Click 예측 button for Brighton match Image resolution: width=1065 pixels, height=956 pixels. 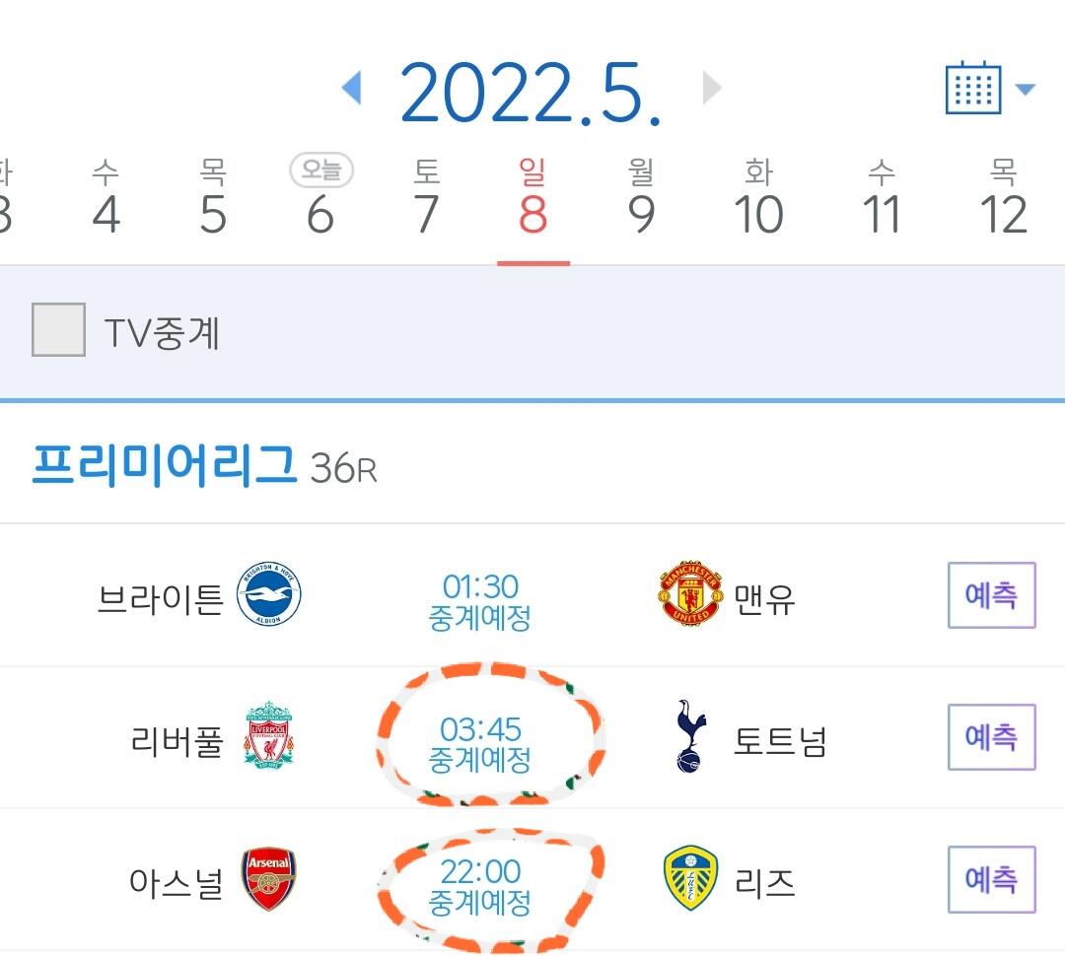991,595
